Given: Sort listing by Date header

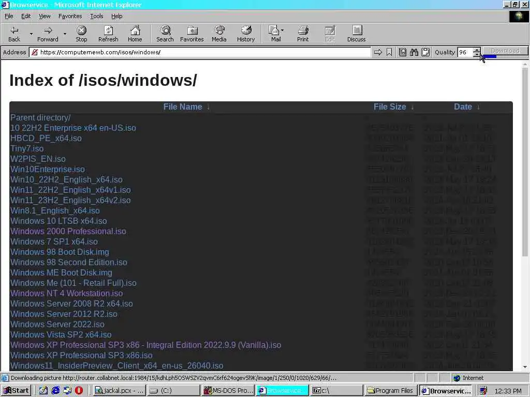Looking at the screenshot, I should click(x=463, y=106).
